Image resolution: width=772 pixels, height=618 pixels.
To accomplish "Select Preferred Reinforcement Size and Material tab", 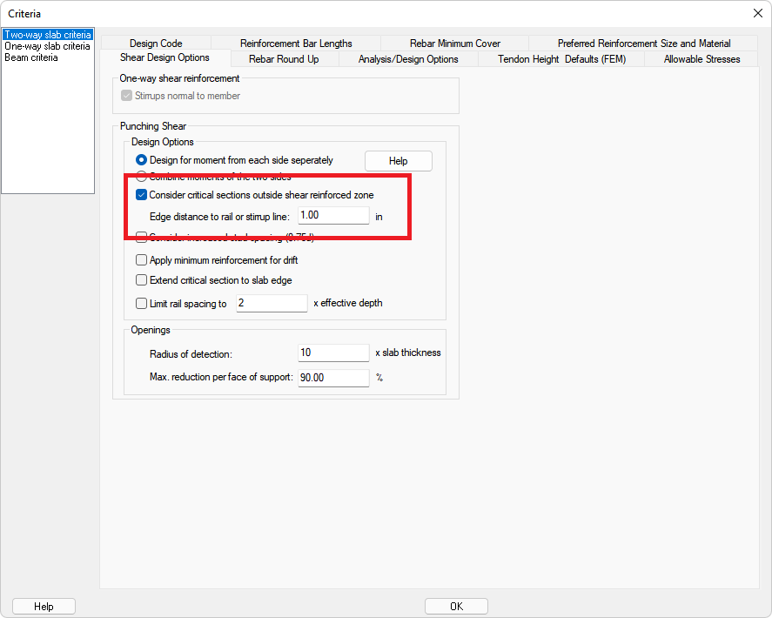I will (x=643, y=44).
